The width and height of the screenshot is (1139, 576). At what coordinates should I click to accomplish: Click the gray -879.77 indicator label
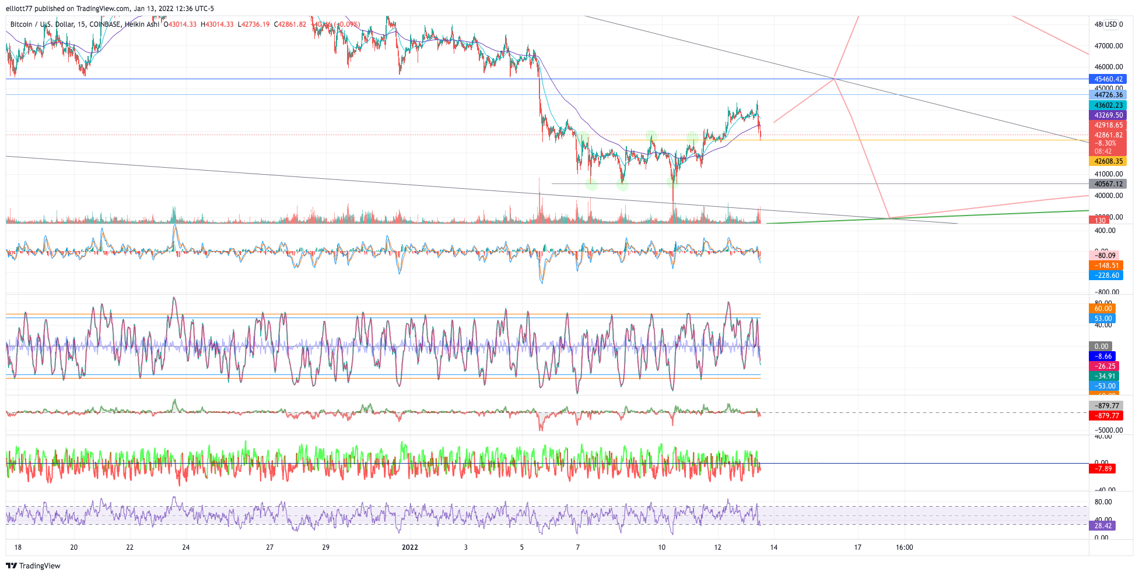click(x=1106, y=406)
